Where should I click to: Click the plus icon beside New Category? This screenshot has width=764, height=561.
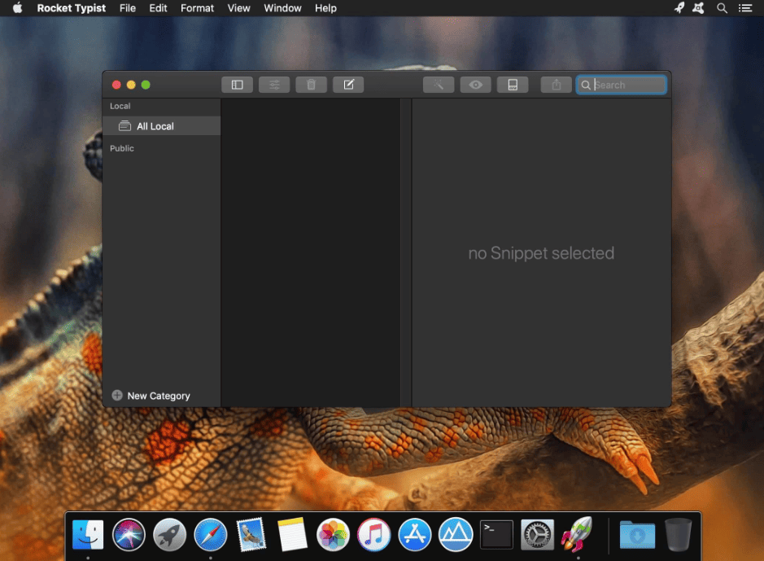click(x=117, y=395)
